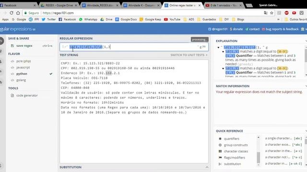Select 'a character not i...' [^a-z] reference entry
The height and width of the screenshot is (172, 307).
click(x=283, y=157)
